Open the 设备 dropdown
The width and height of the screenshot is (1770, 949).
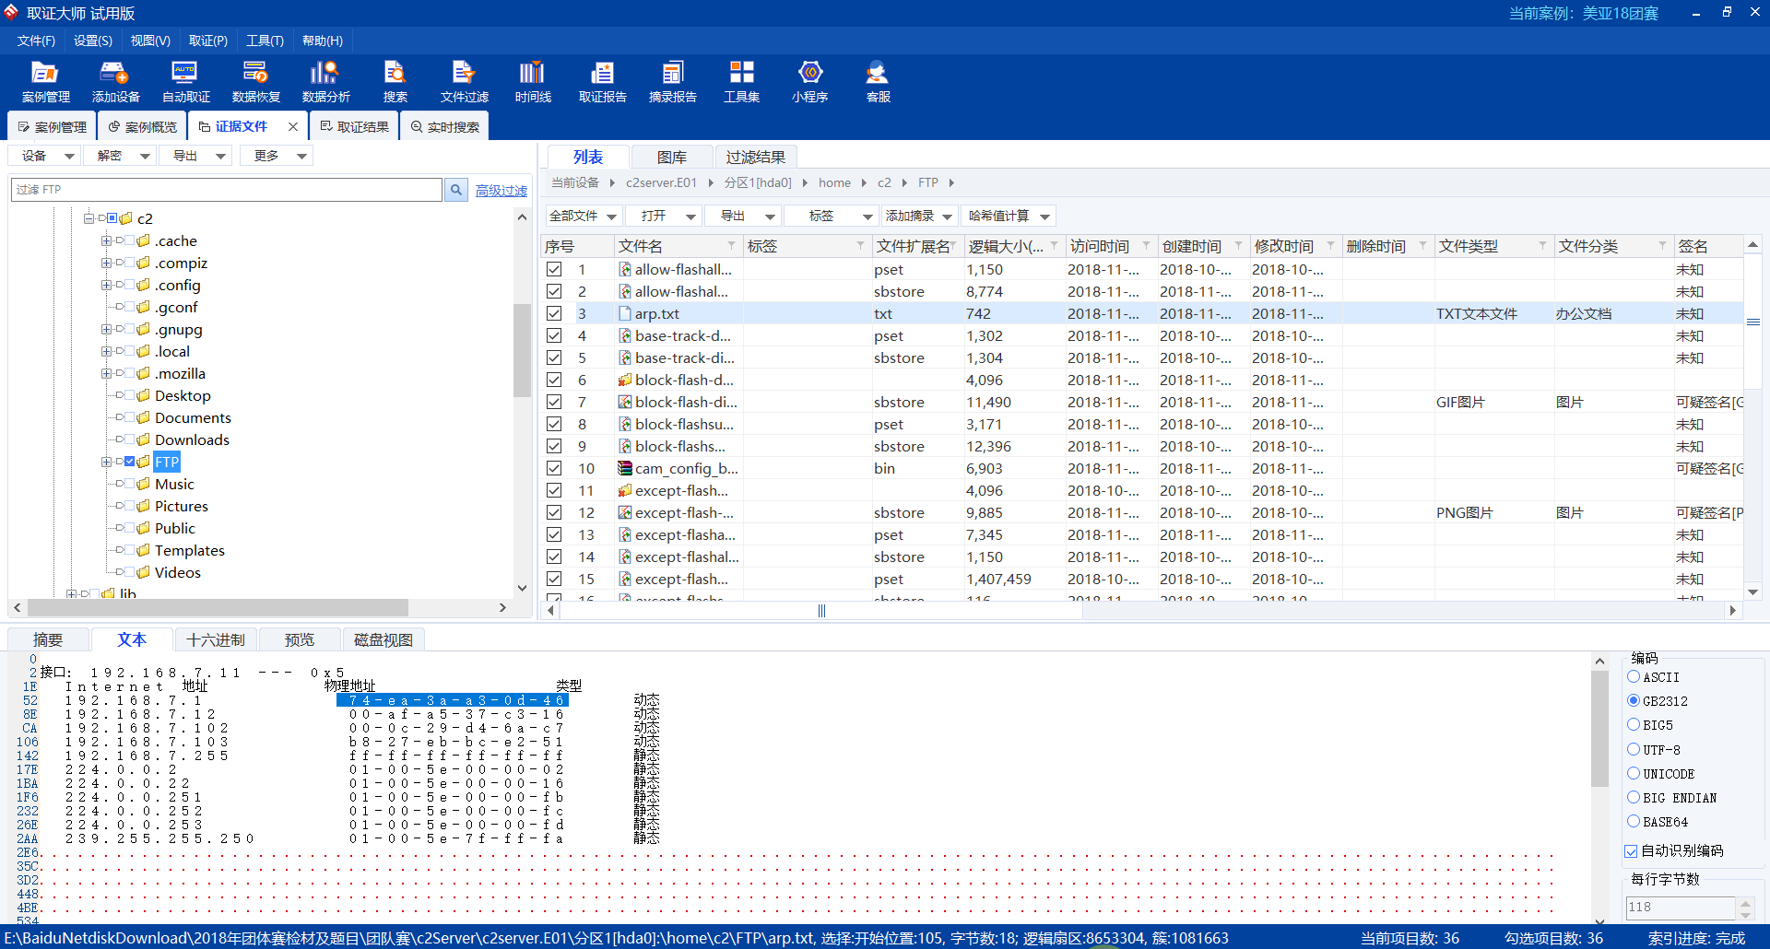pyautogui.click(x=46, y=156)
